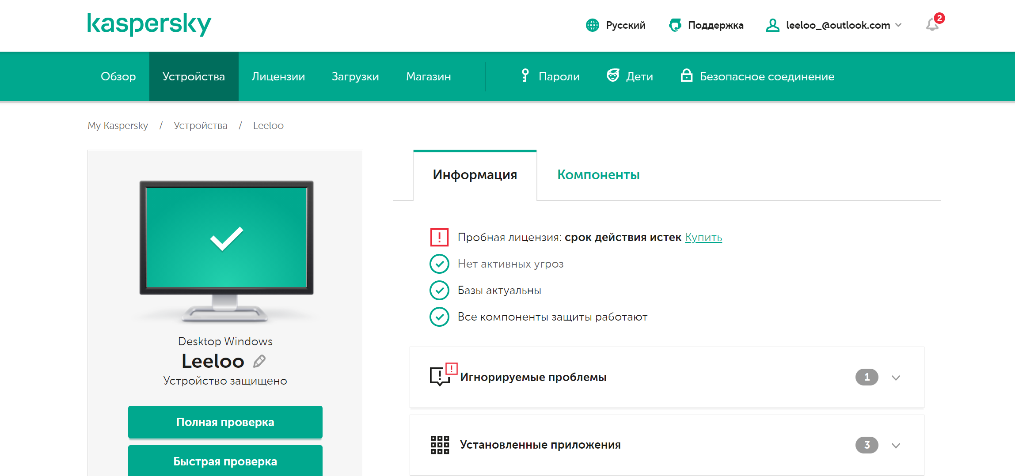Click the pencil icon to rename Leeloo
This screenshot has width=1015, height=476.
[259, 361]
